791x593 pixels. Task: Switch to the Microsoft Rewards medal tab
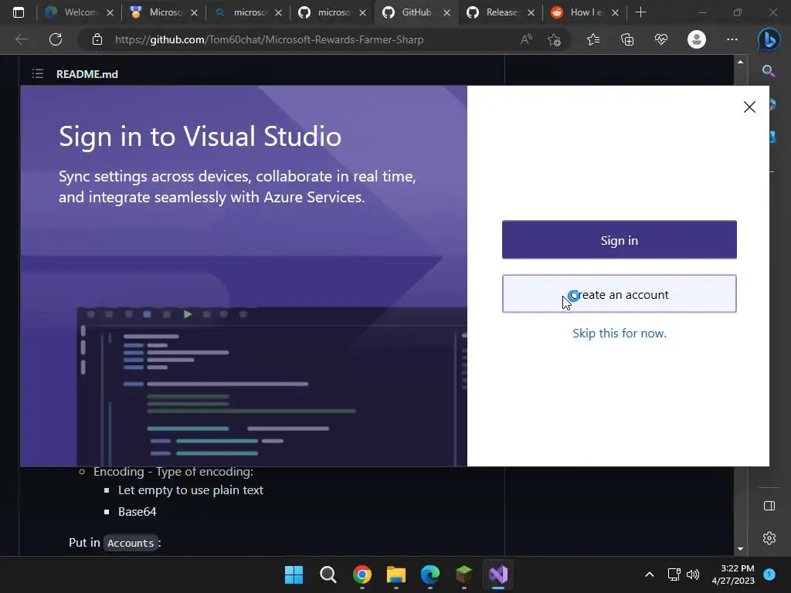164,12
